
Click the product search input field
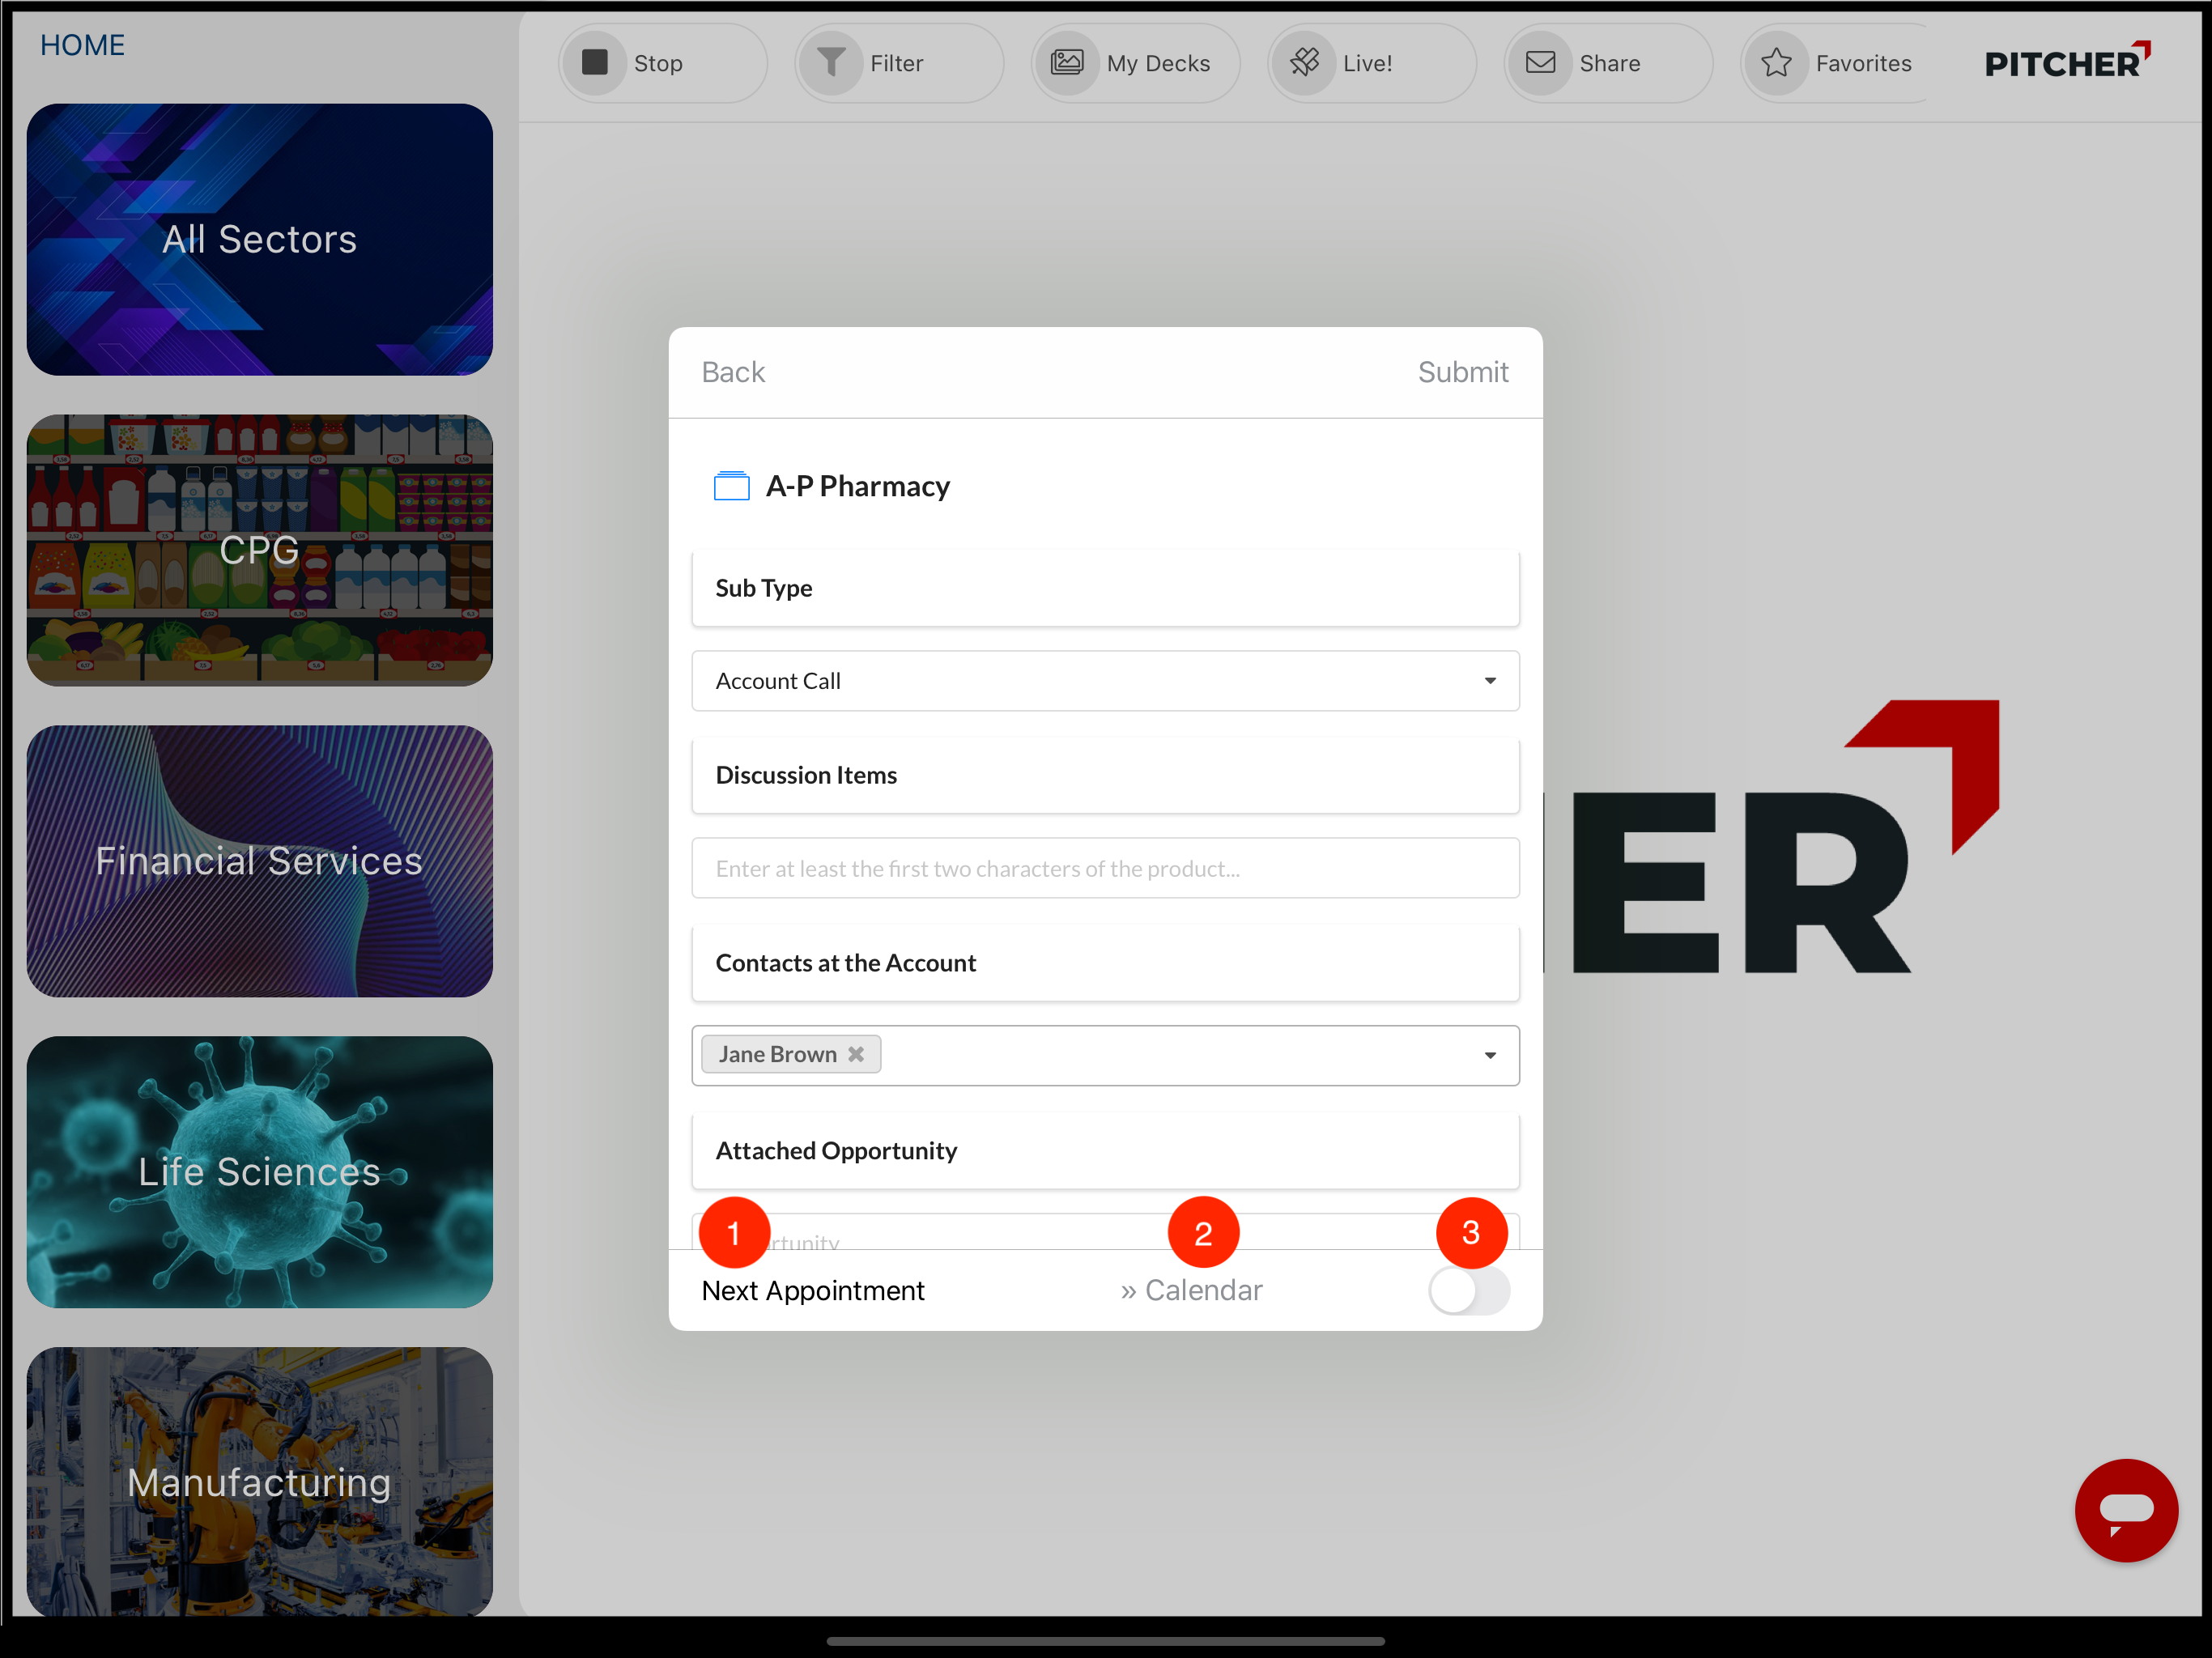pos(1104,868)
